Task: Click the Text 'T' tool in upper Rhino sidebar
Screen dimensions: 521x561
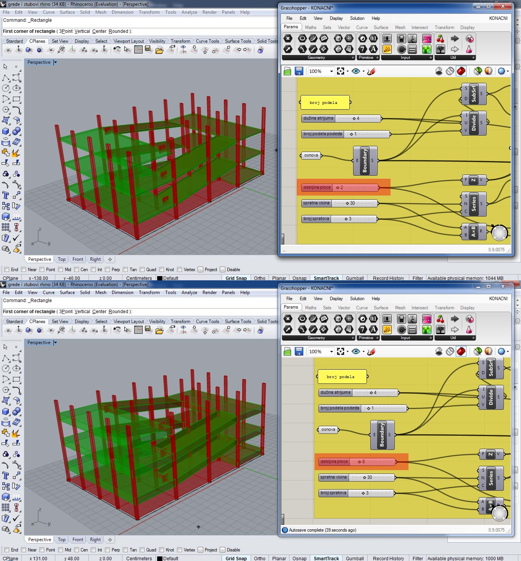Action: coord(6,195)
